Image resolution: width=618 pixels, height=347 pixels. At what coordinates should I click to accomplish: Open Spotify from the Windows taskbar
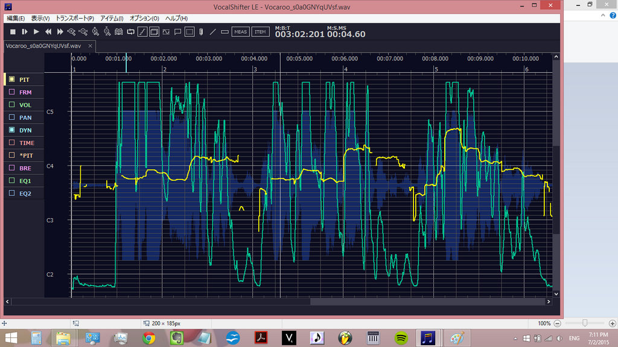(400, 338)
